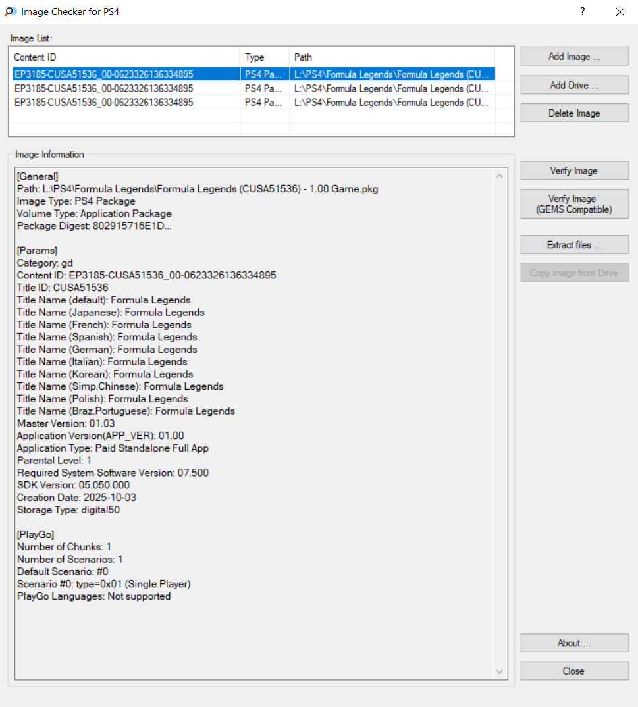Image resolution: width=638 pixels, height=707 pixels.
Task: Click Verify Image (GEMS Compatible) button
Action: [x=574, y=204]
